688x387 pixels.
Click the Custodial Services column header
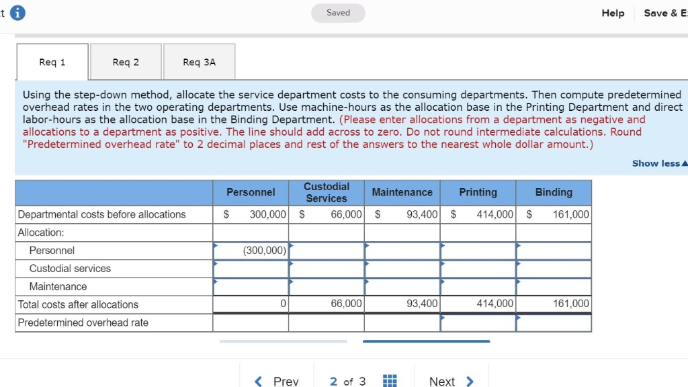tap(327, 193)
